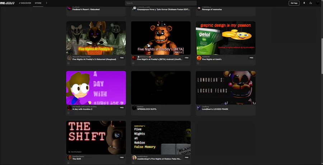
Task: Open Five Nights at Freddy's BETA Mobile thumbnail
Action: click(x=161, y=38)
